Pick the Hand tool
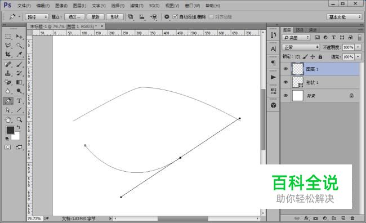Screen dimensions: 366x223 point(8,120)
